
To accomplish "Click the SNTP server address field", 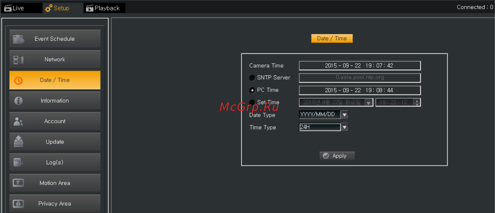I will (360, 78).
